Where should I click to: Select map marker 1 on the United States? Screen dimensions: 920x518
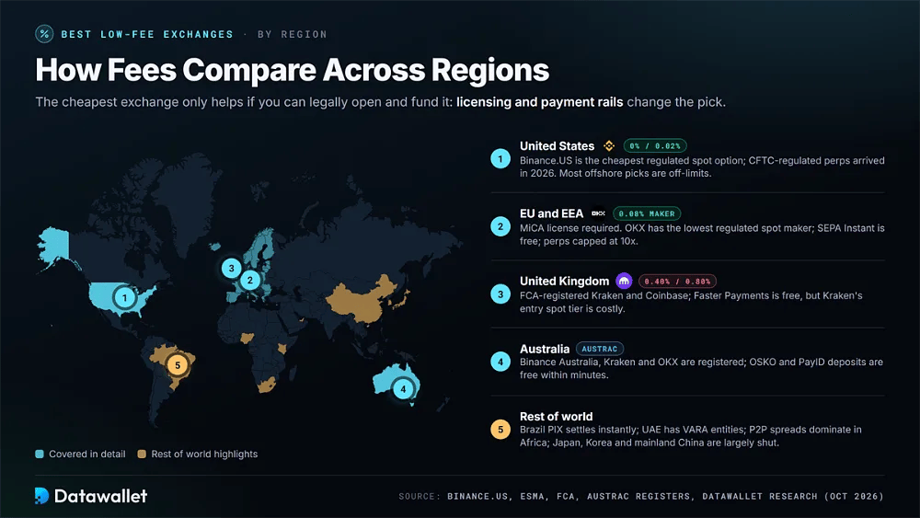coord(124,298)
